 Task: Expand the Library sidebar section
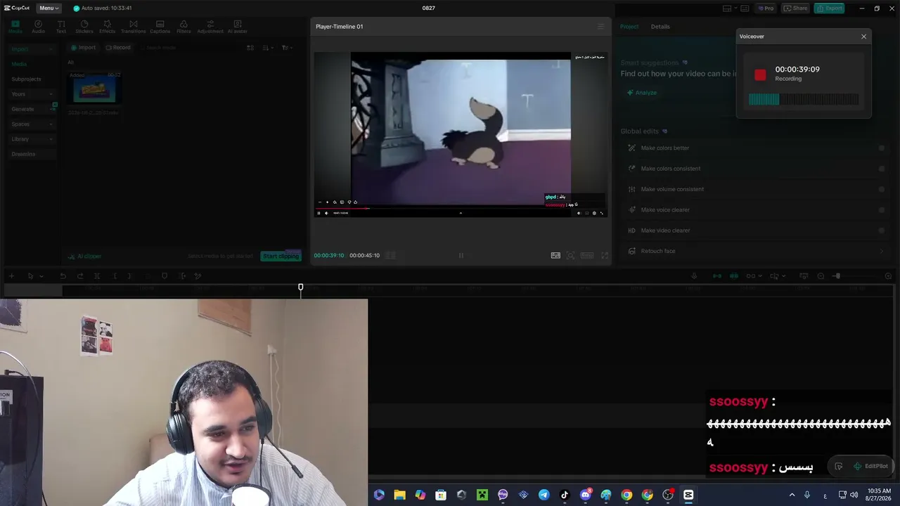32,139
